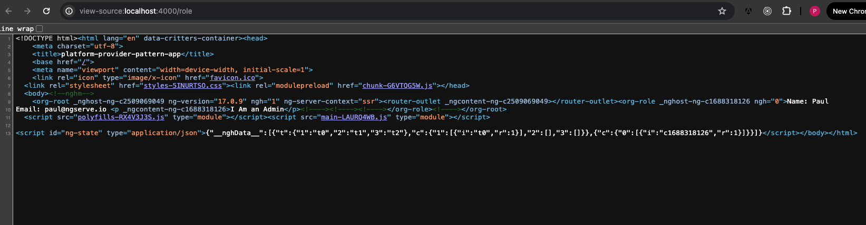Click the ng-server-context value "ssr"
Screen dimensions: 866x225
click(368, 101)
